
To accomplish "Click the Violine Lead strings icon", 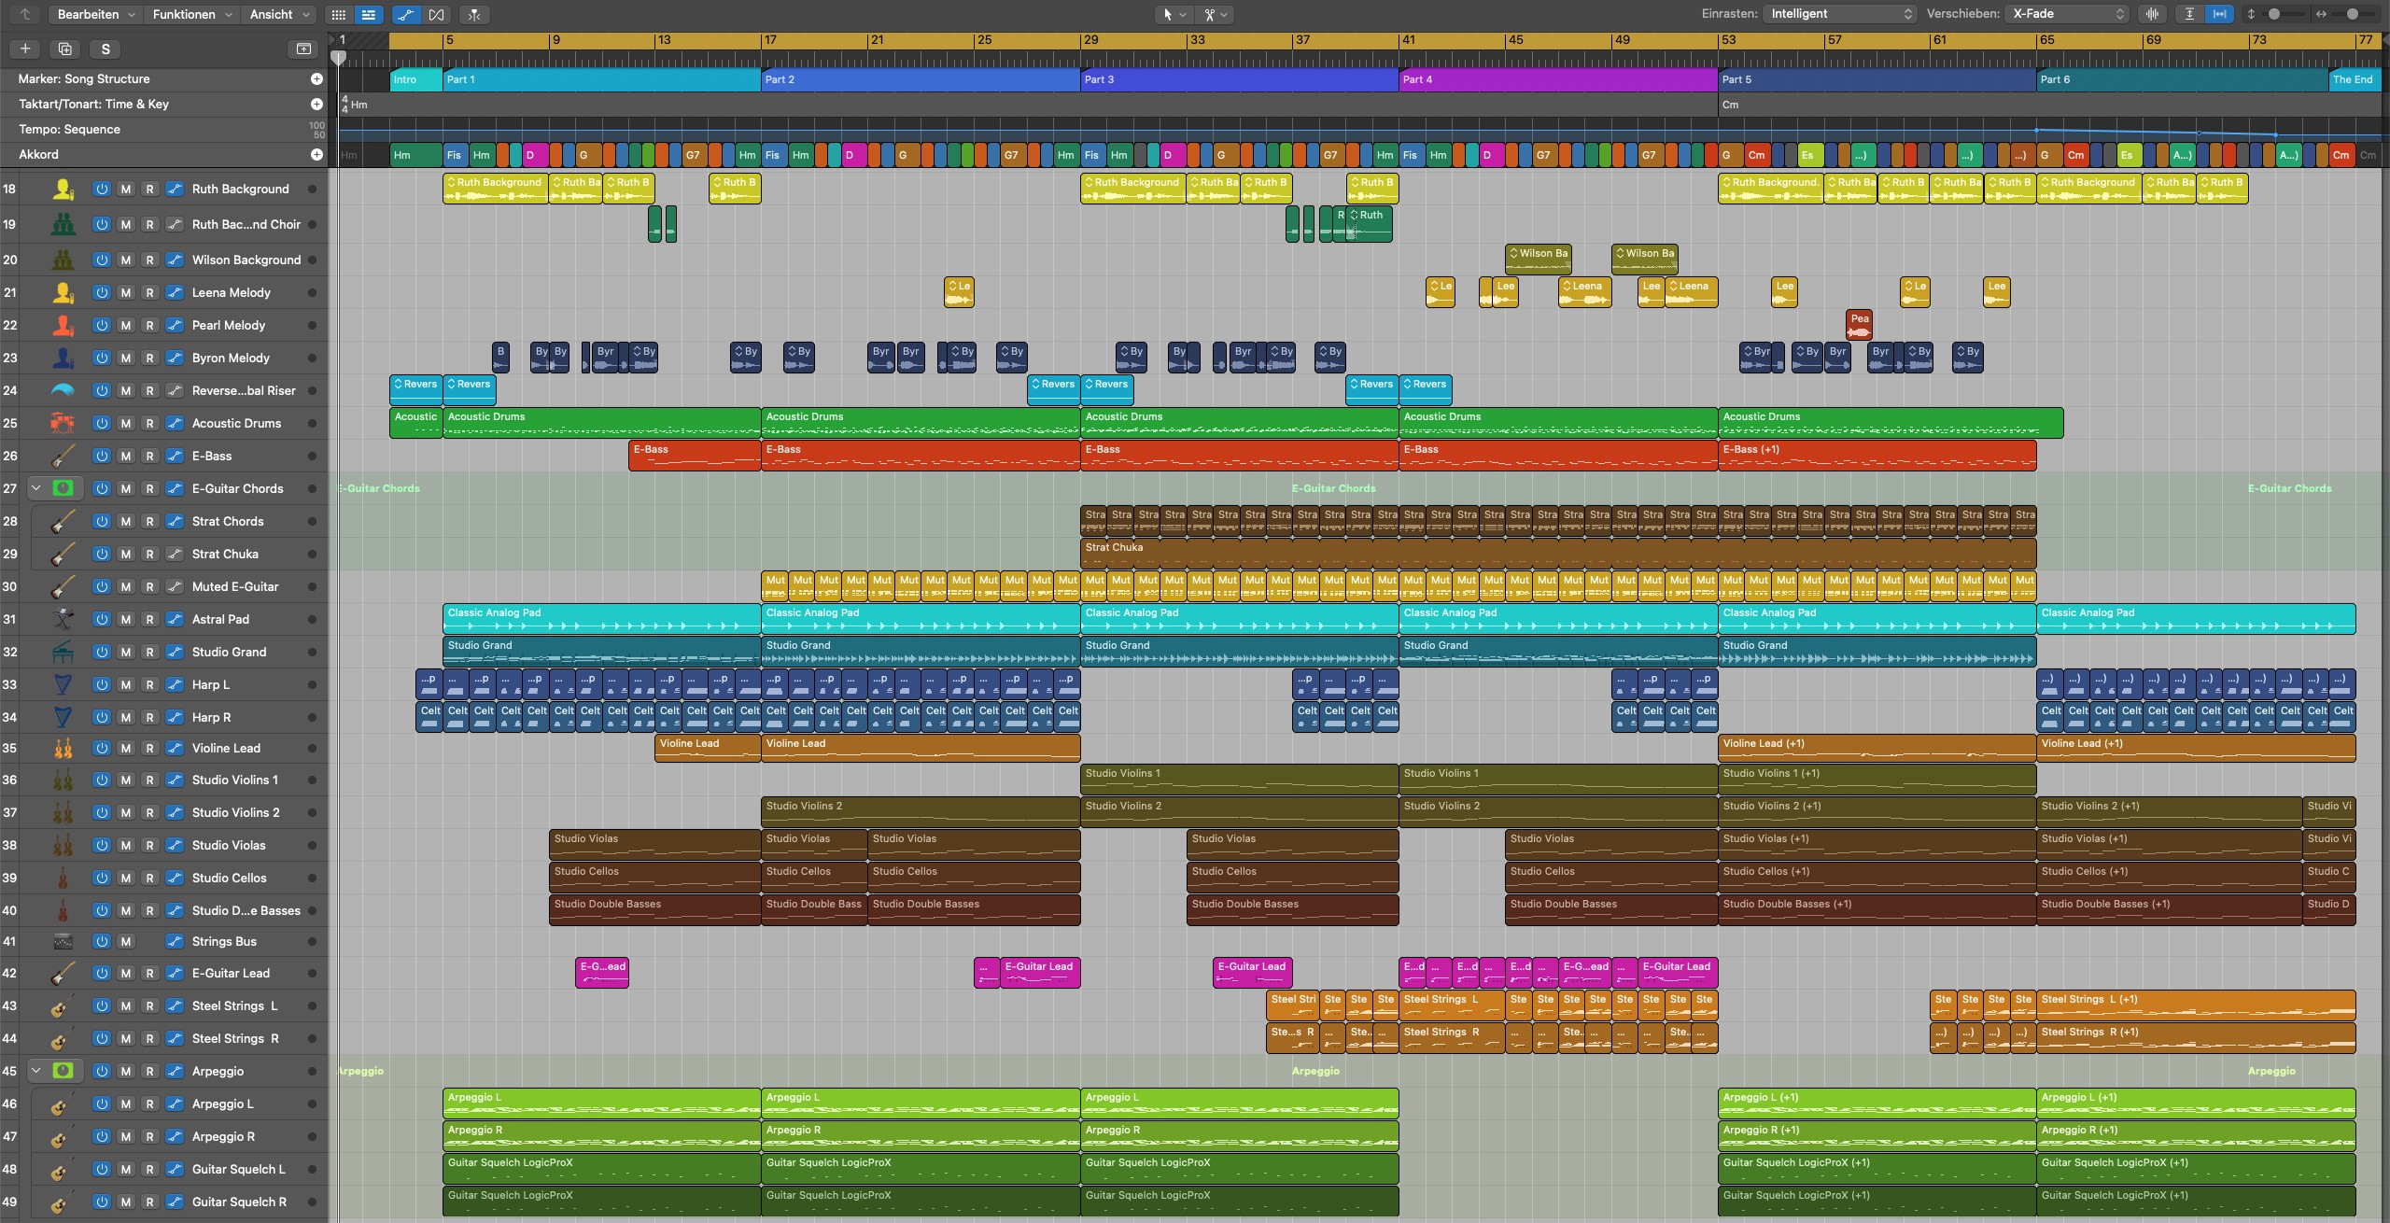I will [63, 748].
